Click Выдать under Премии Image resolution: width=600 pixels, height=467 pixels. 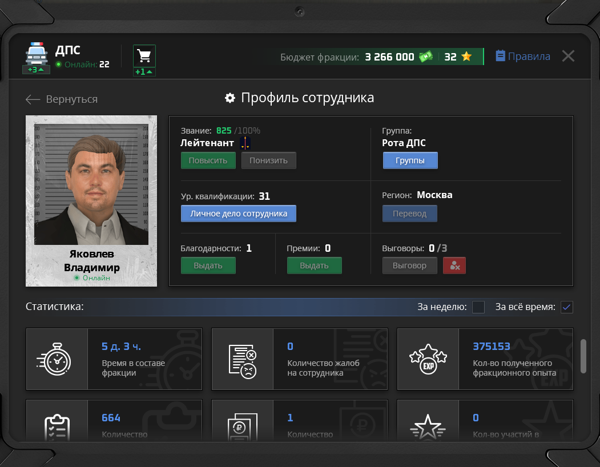click(x=314, y=265)
